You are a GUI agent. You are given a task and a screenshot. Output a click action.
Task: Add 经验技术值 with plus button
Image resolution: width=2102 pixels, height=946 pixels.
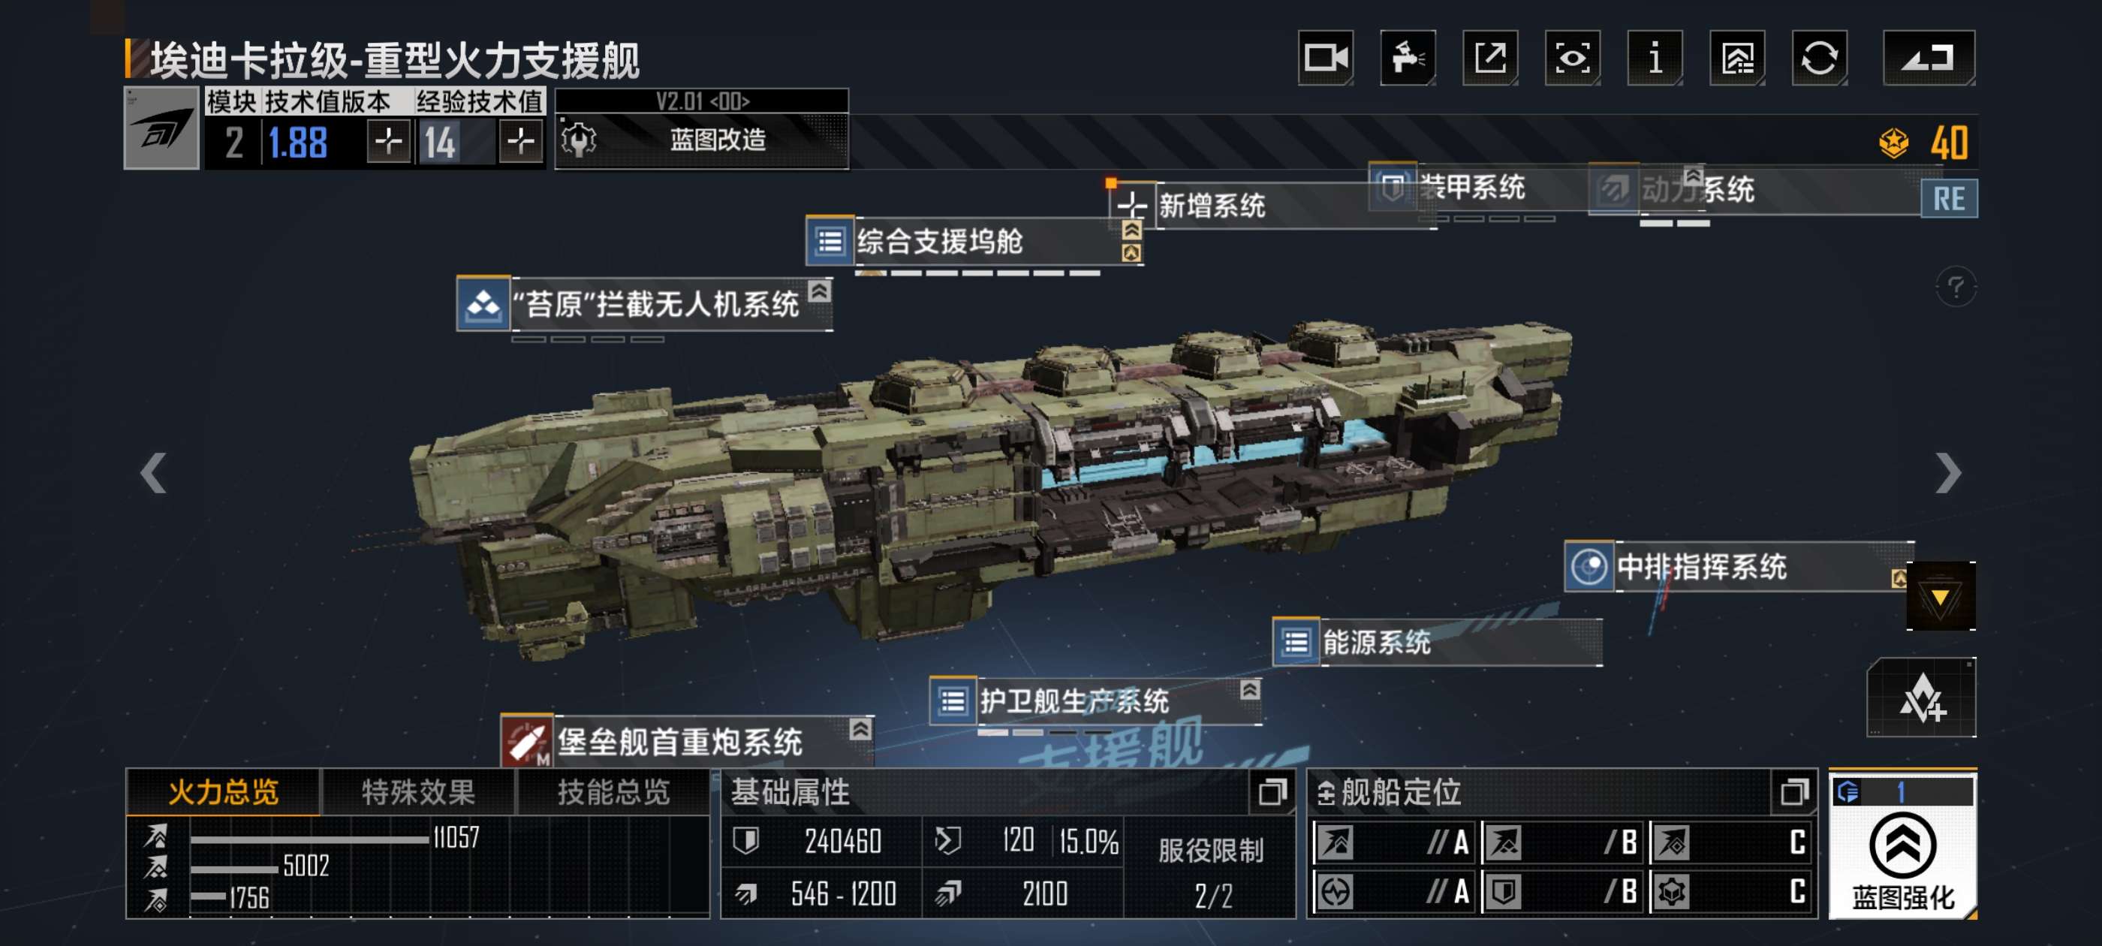pyautogui.click(x=520, y=142)
